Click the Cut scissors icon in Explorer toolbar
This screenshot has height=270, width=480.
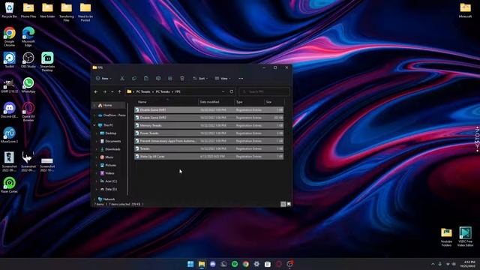click(122, 78)
